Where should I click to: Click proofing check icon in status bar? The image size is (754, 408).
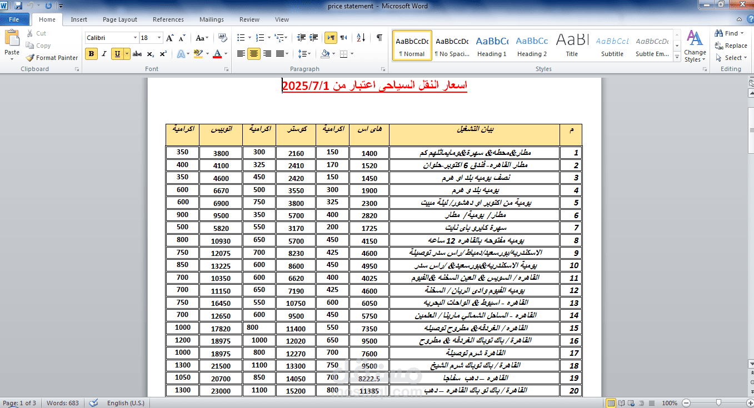(x=94, y=403)
